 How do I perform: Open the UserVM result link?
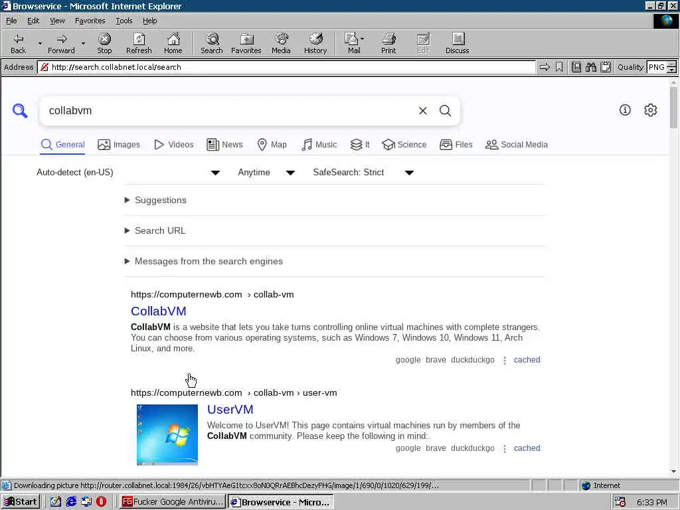tap(230, 409)
